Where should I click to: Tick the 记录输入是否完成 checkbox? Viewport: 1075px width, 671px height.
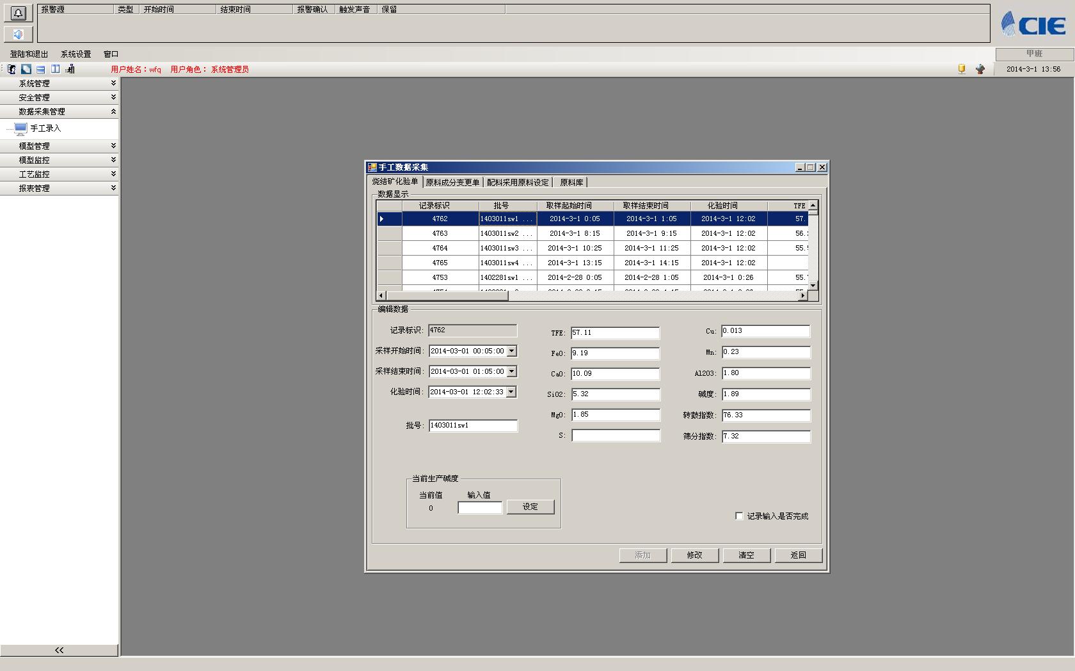739,516
